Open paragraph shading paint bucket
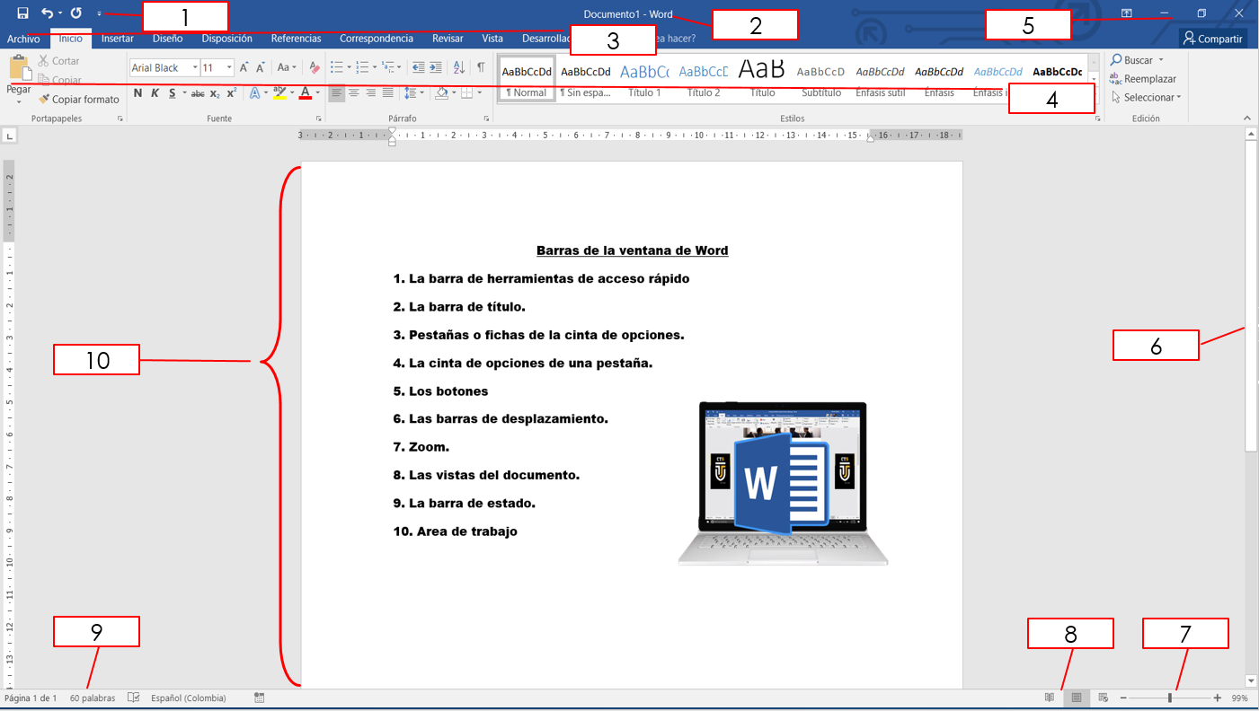1259x711 pixels. click(x=440, y=93)
